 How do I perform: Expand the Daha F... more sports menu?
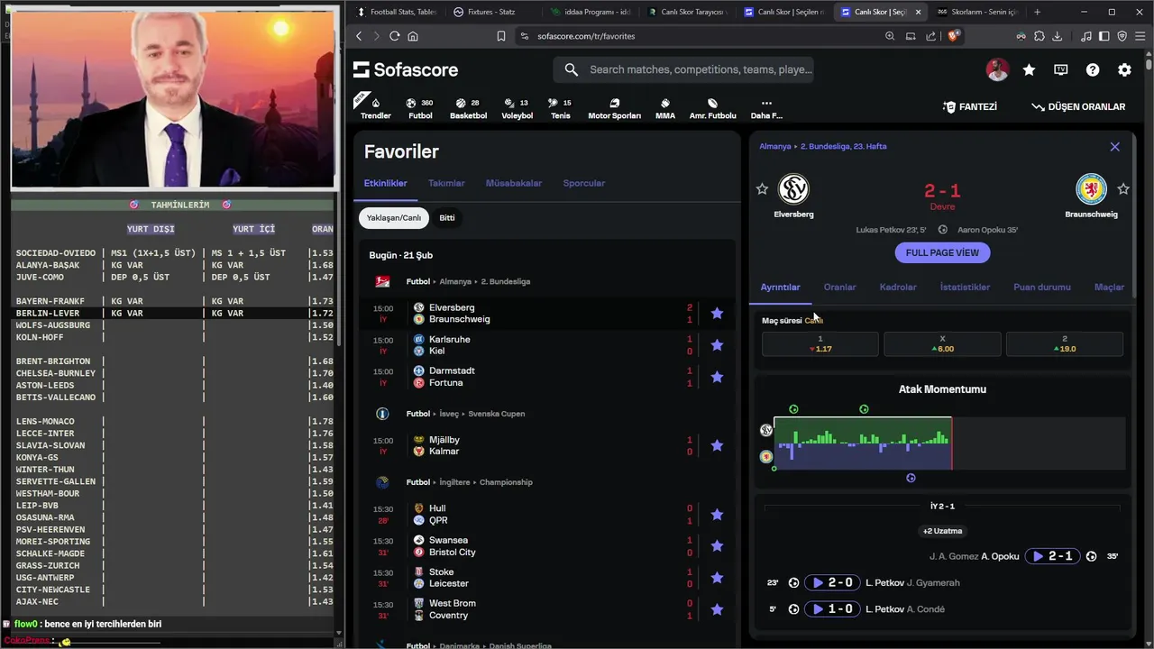(766, 107)
